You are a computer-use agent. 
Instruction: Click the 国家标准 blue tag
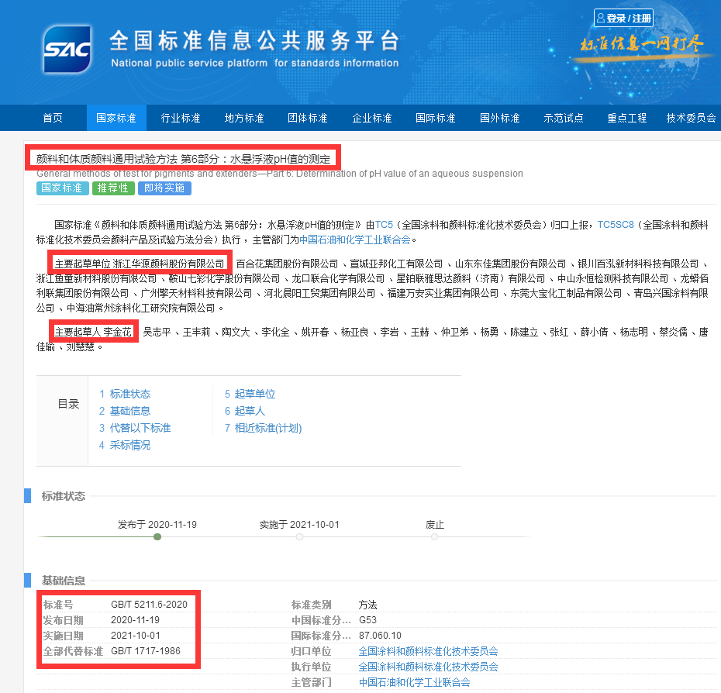click(x=62, y=188)
